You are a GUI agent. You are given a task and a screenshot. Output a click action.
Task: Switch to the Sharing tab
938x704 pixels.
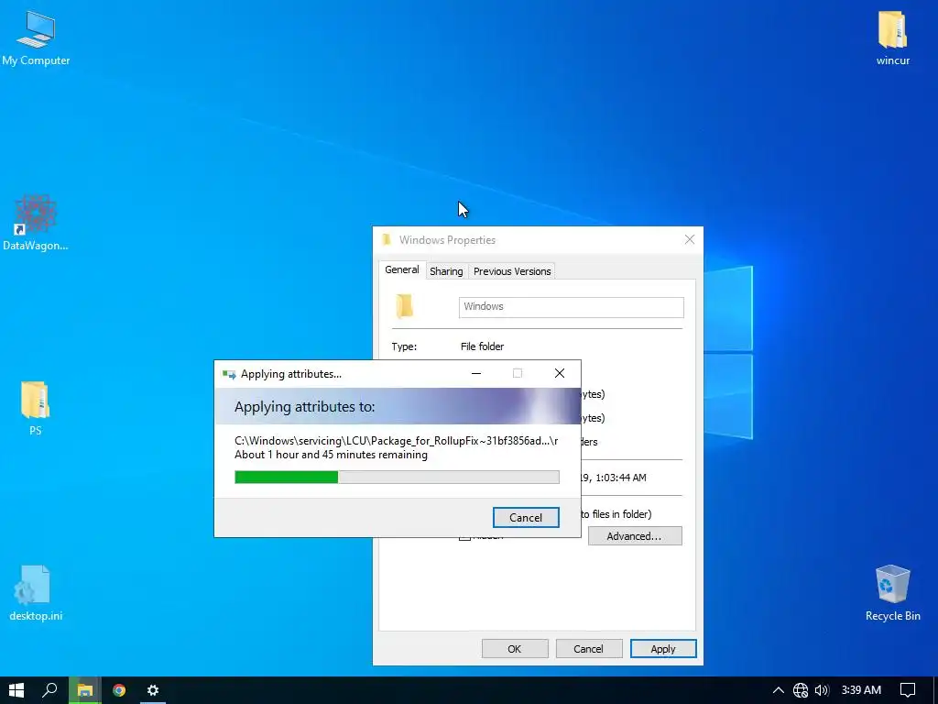(446, 271)
